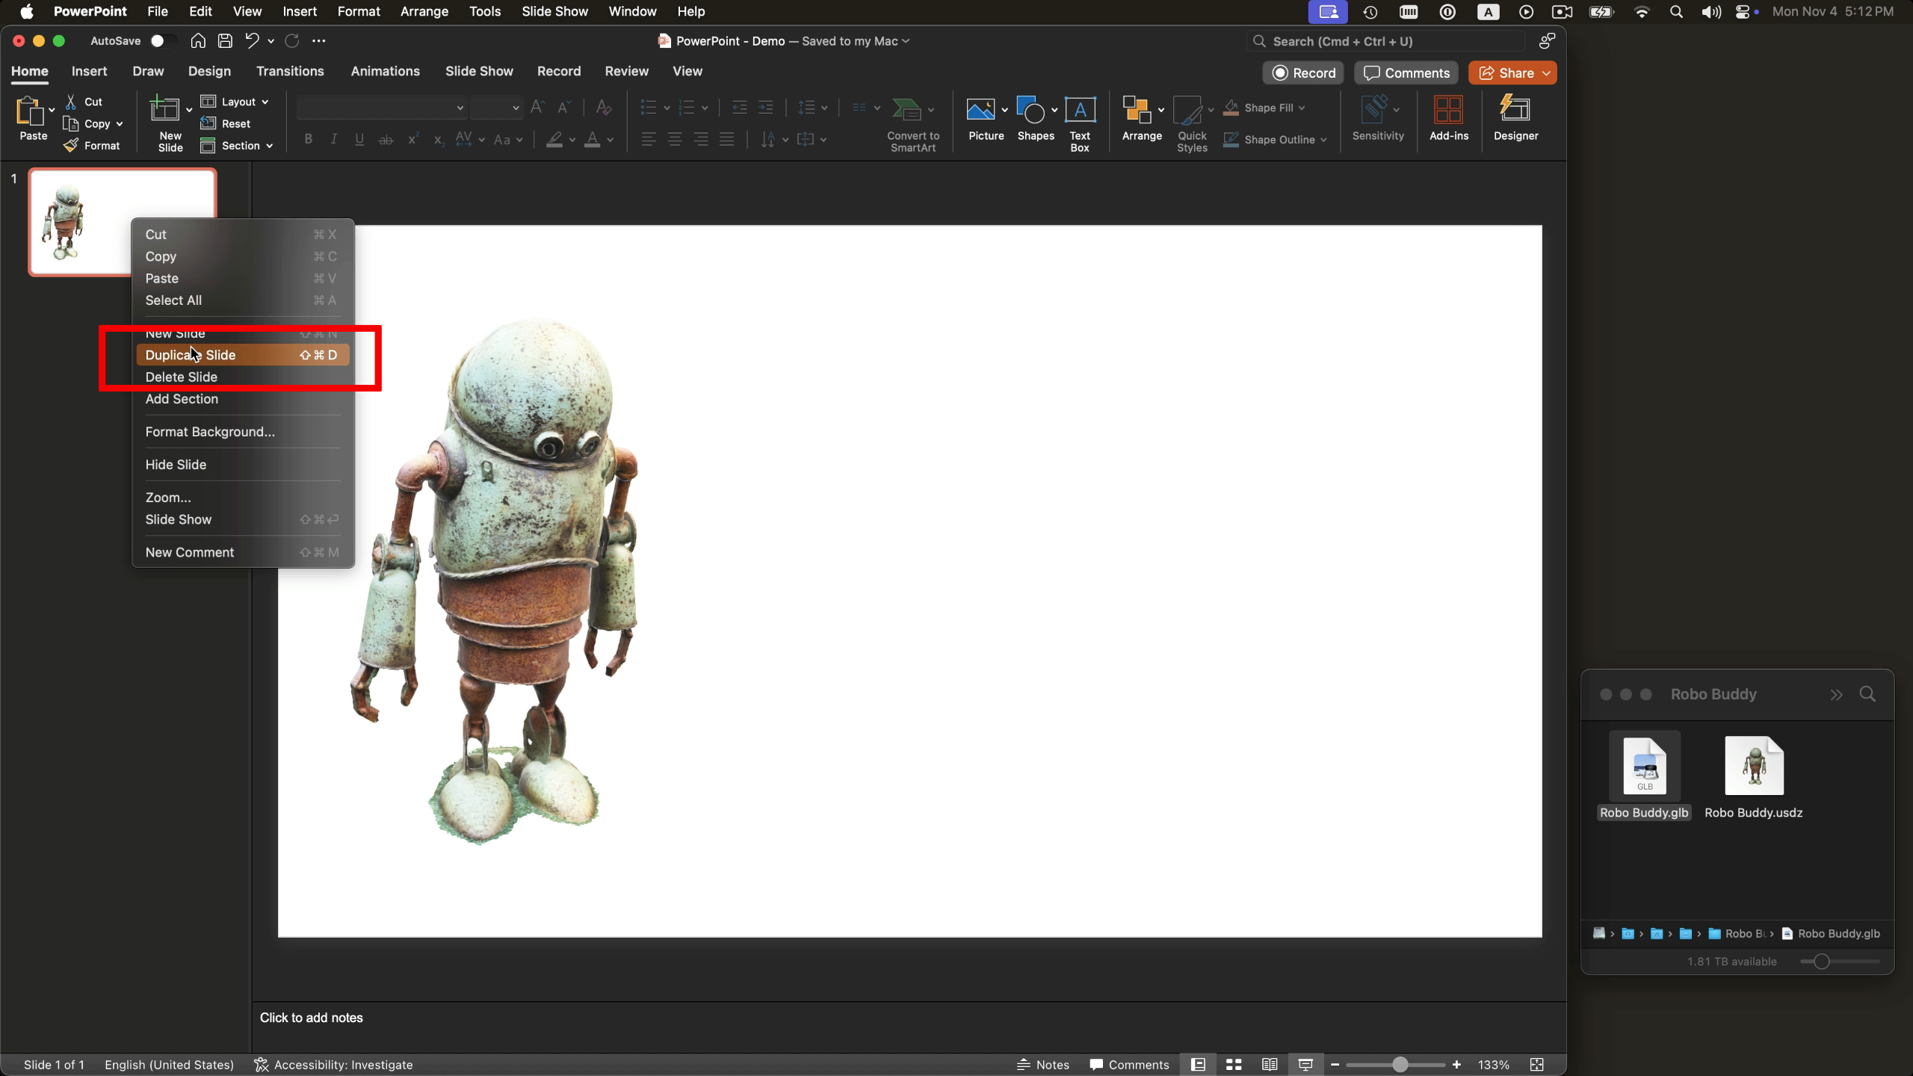The width and height of the screenshot is (1913, 1076).
Task: Choose Duplicate Slide from context menu
Action: click(191, 355)
